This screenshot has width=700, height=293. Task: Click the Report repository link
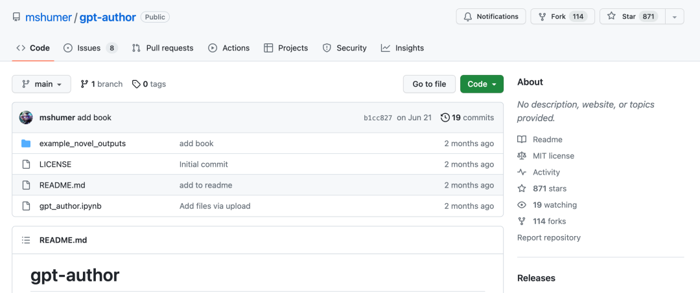pyautogui.click(x=549, y=237)
